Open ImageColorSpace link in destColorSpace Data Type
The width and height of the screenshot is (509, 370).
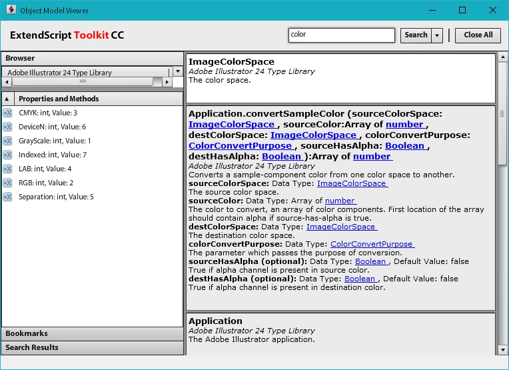pyautogui.click(x=341, y=227)
